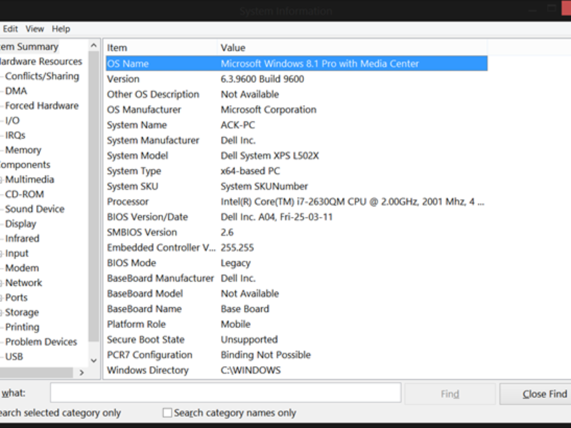Select the Storage category
The image size is (571, 428).
point(22,312)
